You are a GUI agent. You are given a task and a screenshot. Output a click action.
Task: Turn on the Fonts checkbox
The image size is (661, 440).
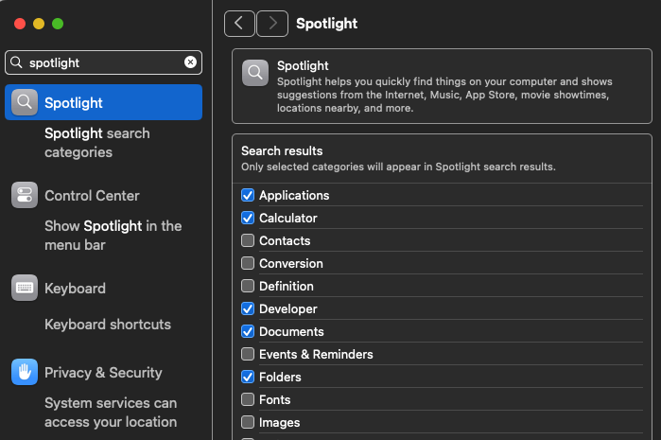(x=248, y=400)
